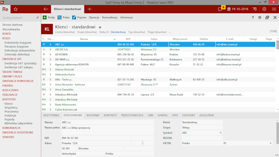Viewport: 279px width, 157px height.
Task: Click the Szukaj poleceń search field
Action: click(18, 18)
